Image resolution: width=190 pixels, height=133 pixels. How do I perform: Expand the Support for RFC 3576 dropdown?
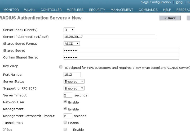point(74,88)
